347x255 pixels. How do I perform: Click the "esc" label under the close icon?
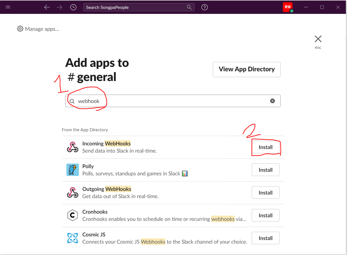318,47
